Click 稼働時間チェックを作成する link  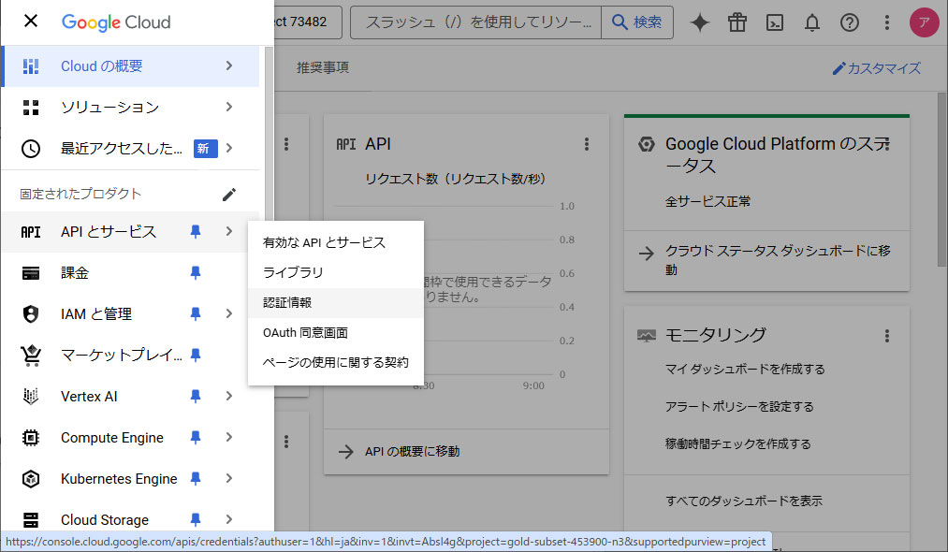click(x=738, y=444)
